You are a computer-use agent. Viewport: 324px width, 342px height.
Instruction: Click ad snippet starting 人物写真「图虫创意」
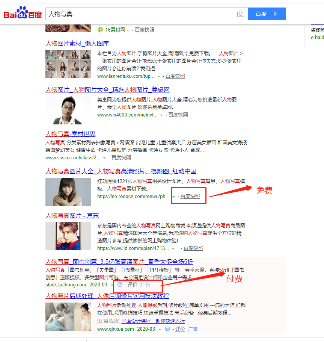(145, 274)
